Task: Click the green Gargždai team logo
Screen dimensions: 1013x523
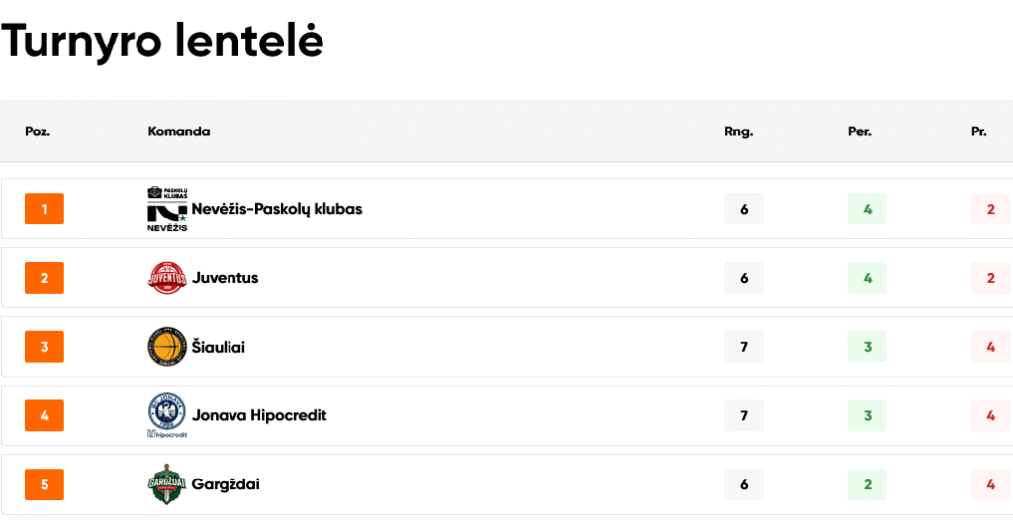Action: point(166,484)
